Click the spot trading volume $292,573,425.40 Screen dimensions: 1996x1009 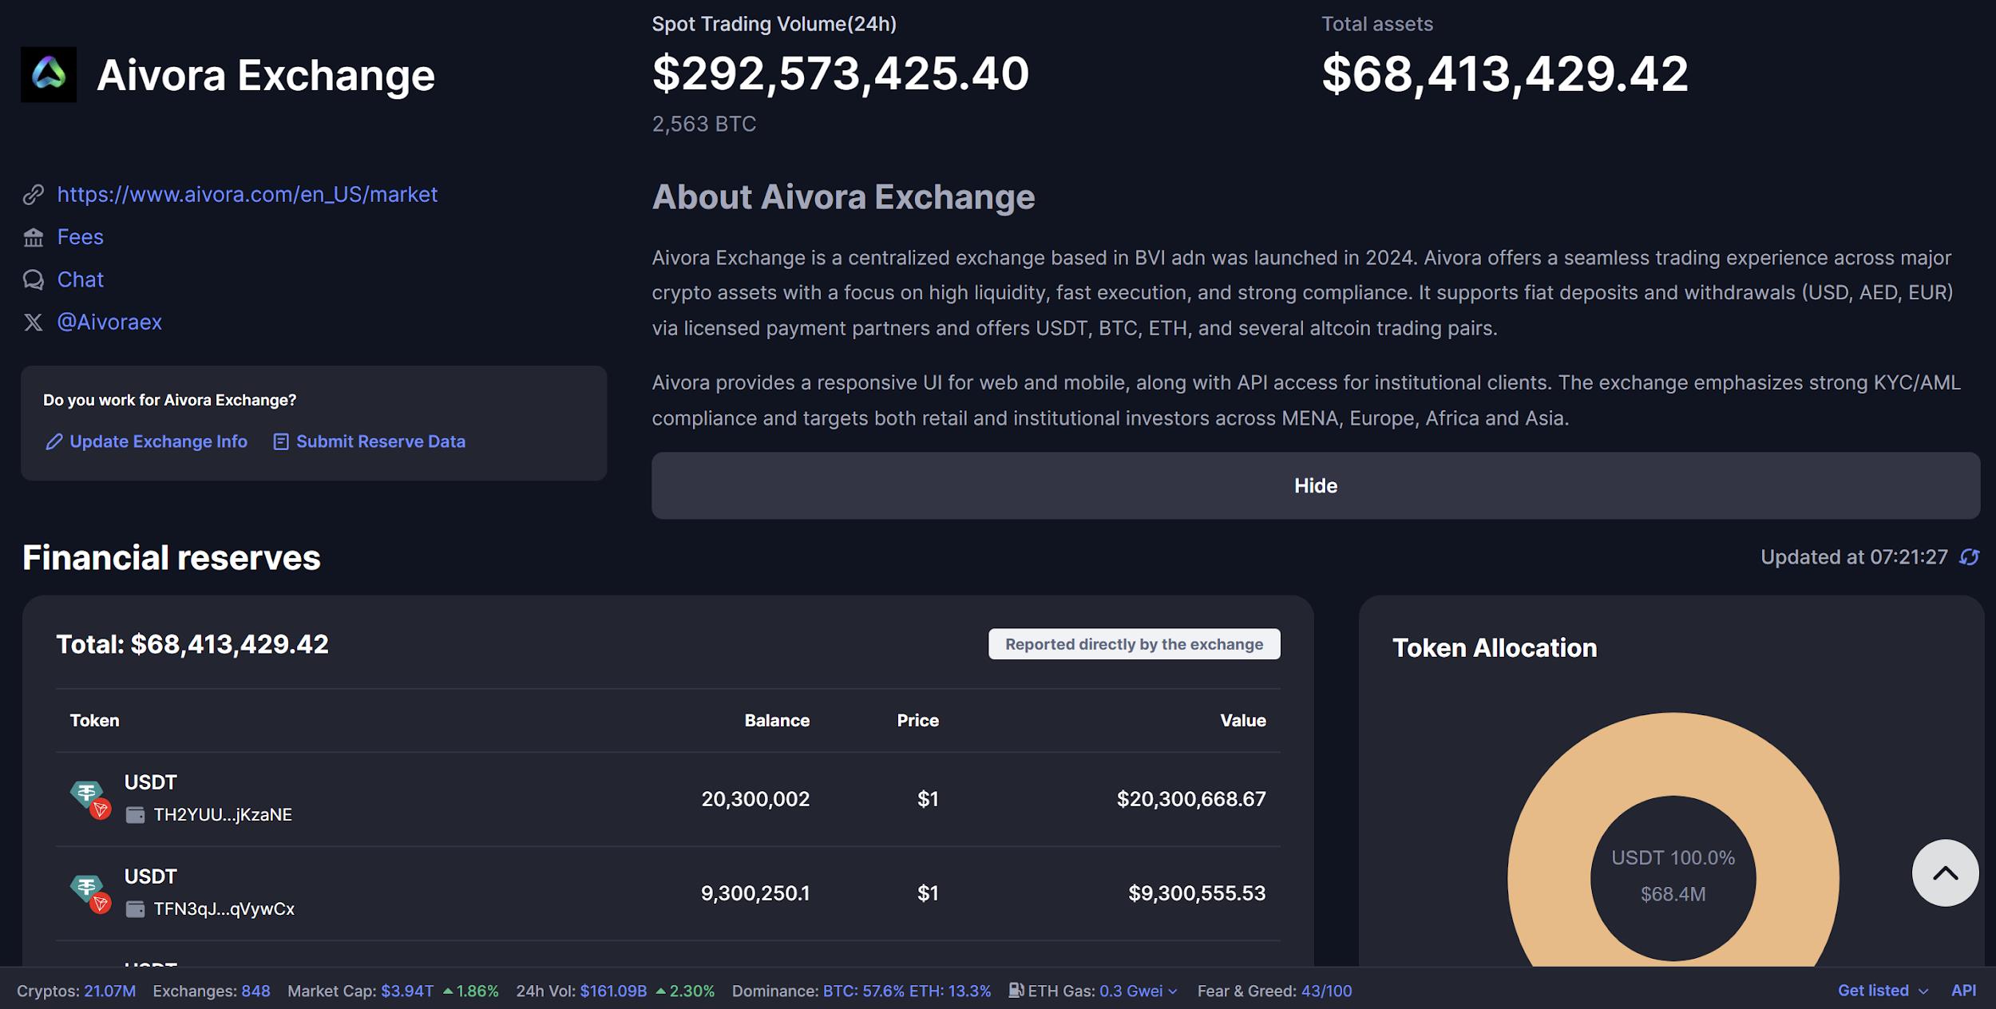tap(841, 73)
